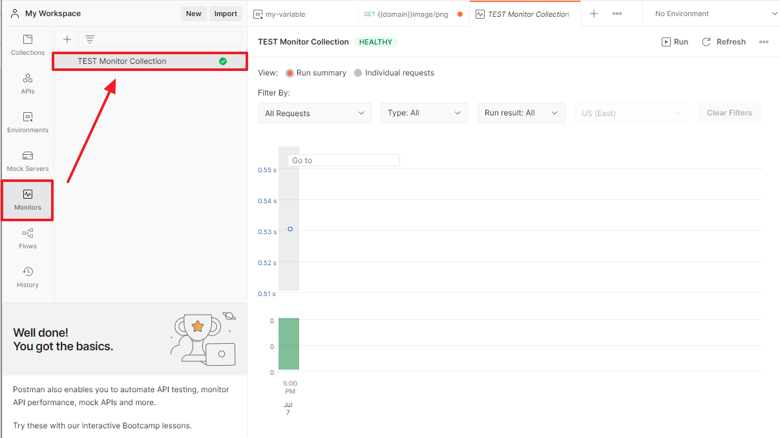Click the Go to input field on the chart

344,161
